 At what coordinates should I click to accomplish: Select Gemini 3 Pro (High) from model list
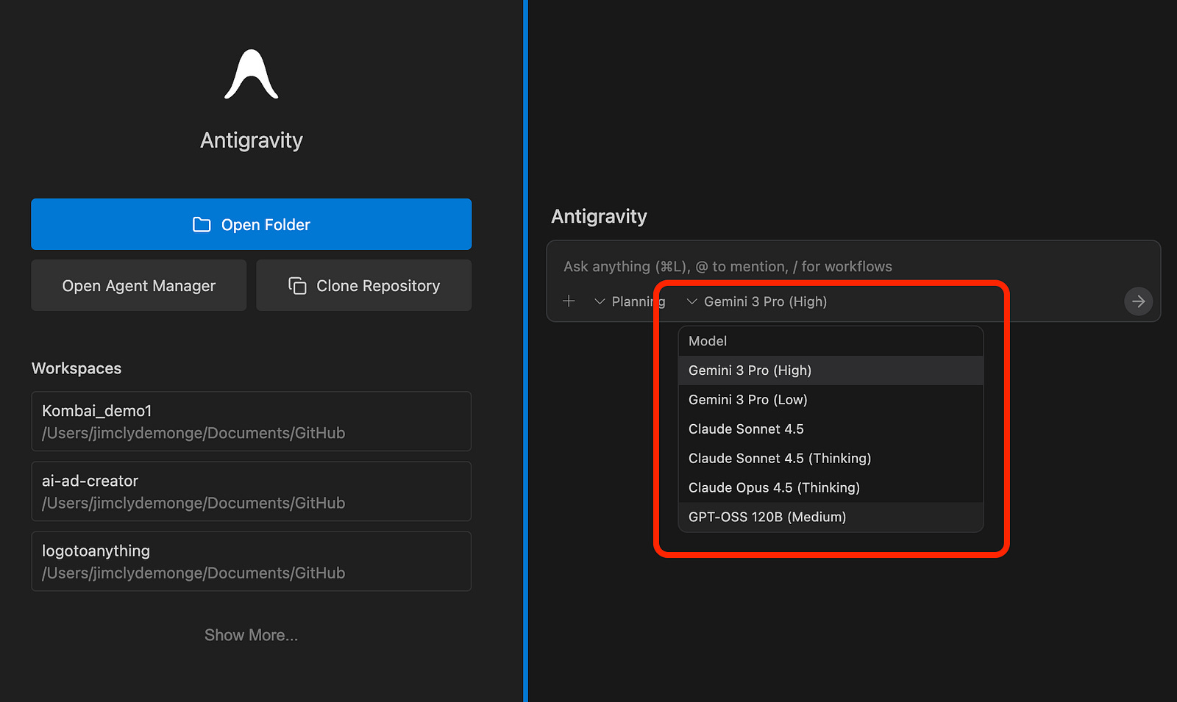coord(831,370)
